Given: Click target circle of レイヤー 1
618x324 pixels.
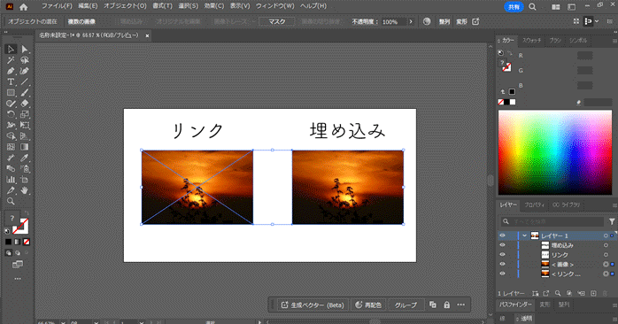Looking at the screenshot, I should (x=606, y=235).
